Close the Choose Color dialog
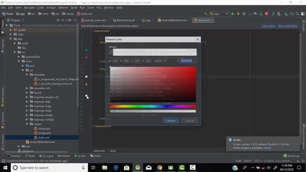The width and height of the screenshot is (306, 172). tap(197, 39)
